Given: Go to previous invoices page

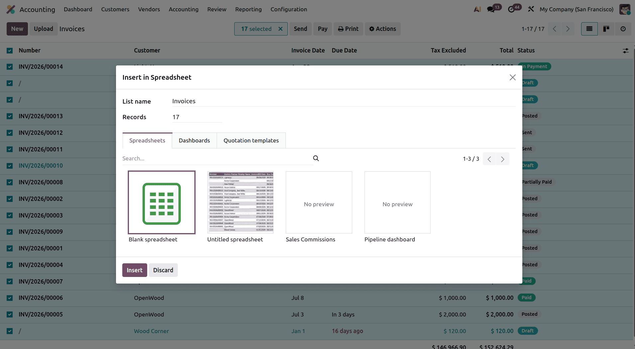Looking at the screenshot, I should [x=555, y=29].
